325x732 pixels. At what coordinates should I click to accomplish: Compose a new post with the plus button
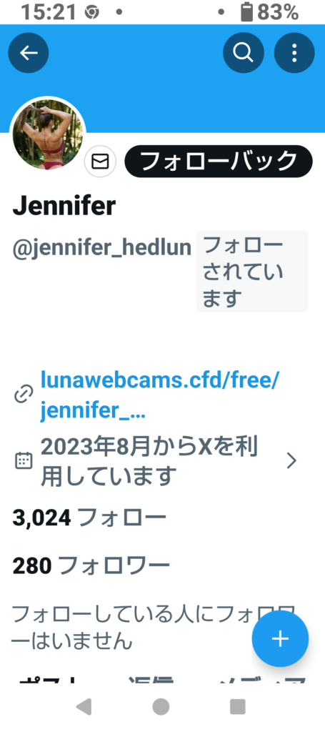[x=280, y=638]
